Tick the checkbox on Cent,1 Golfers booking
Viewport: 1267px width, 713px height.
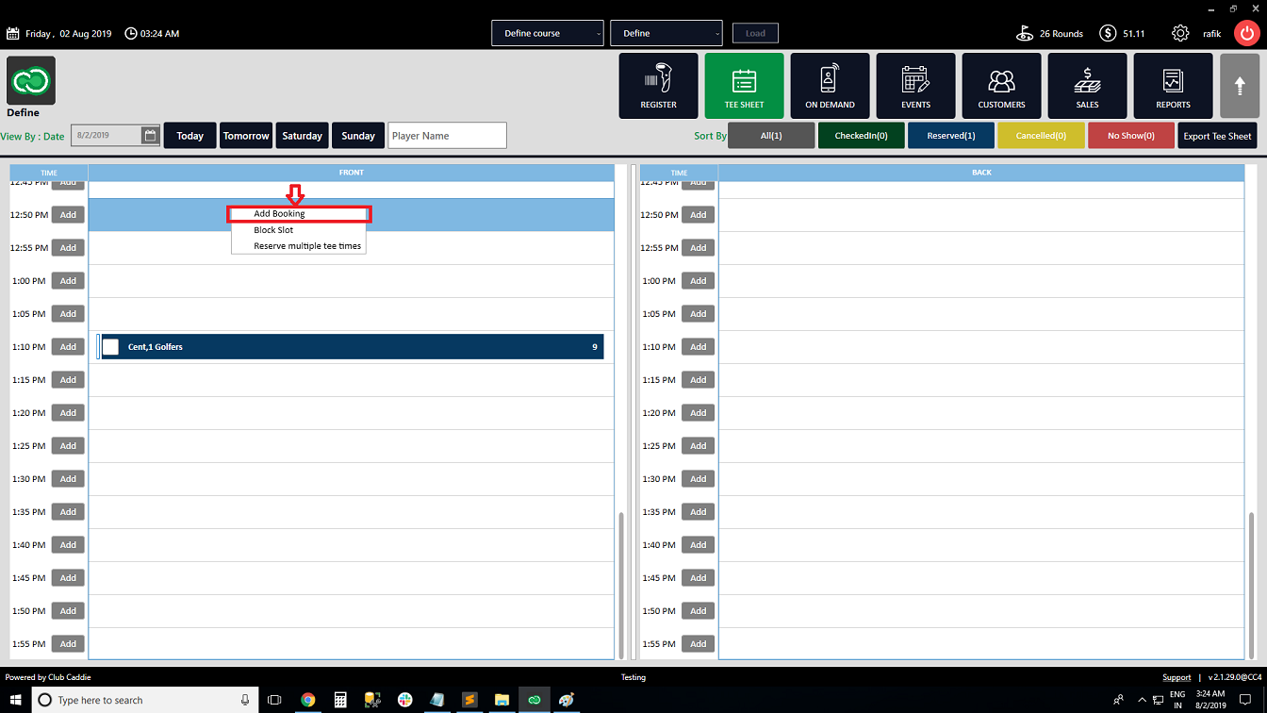tap(110, 347)
